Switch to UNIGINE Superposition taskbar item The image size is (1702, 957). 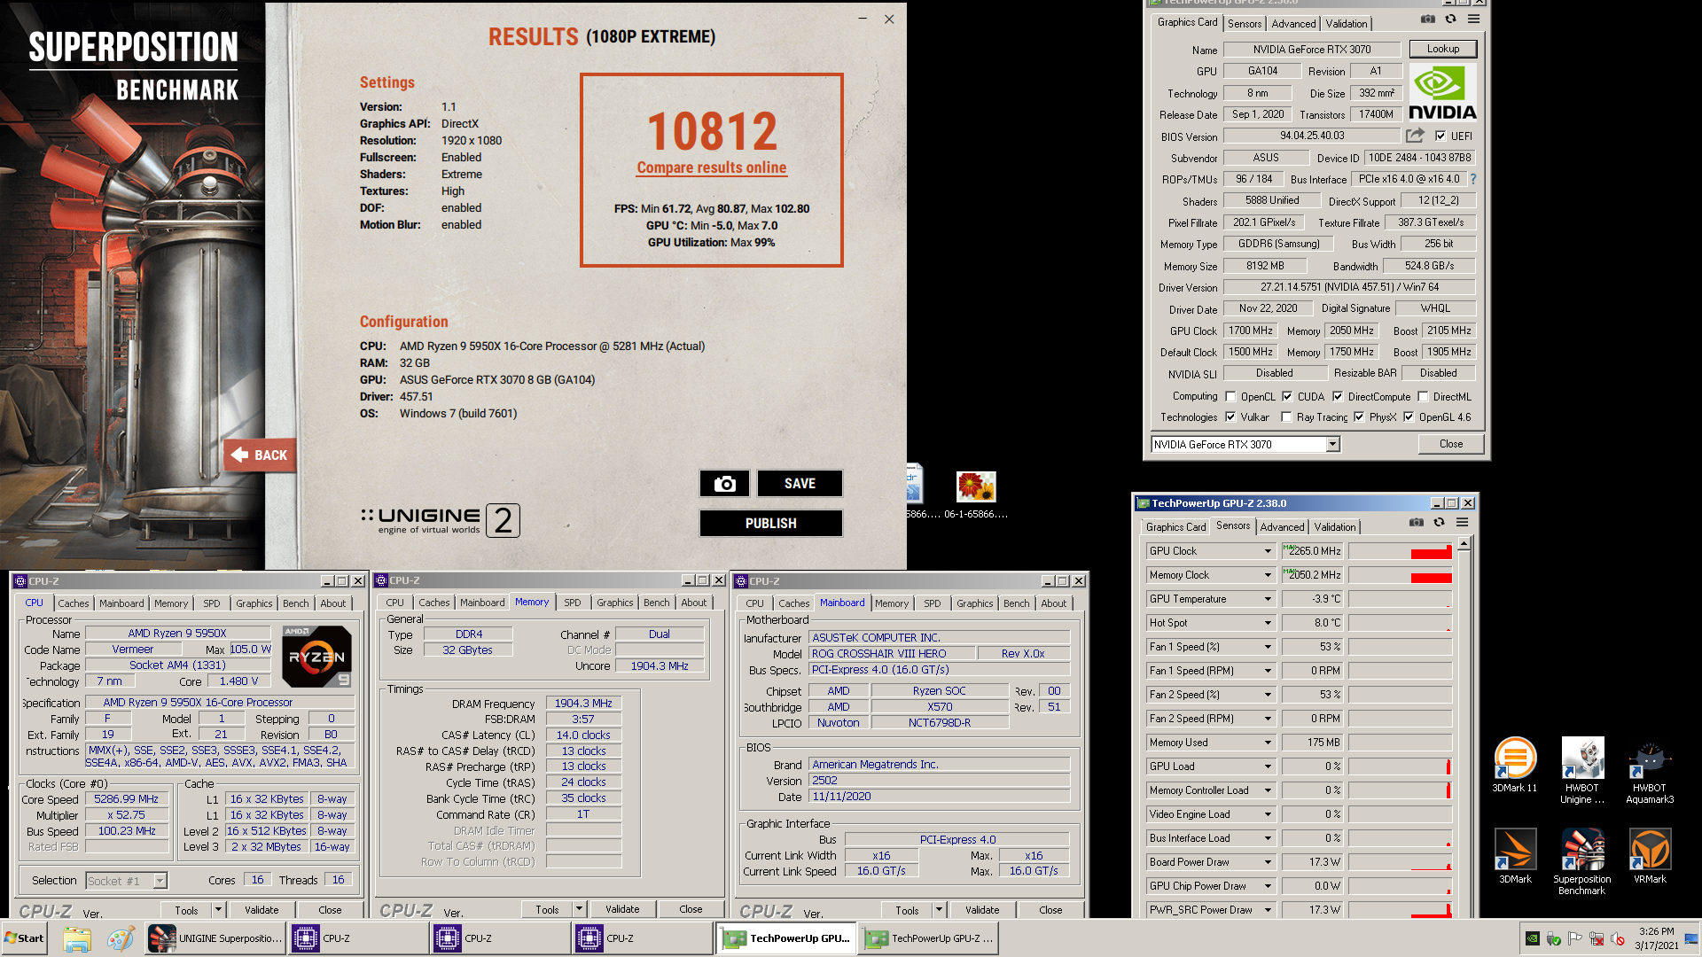215,938
